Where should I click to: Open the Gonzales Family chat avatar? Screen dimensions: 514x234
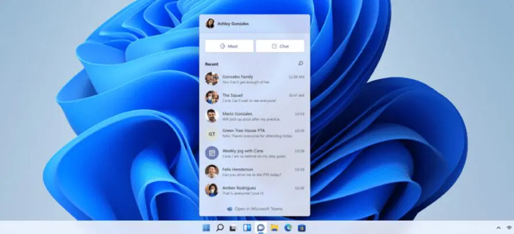point(212,79)
